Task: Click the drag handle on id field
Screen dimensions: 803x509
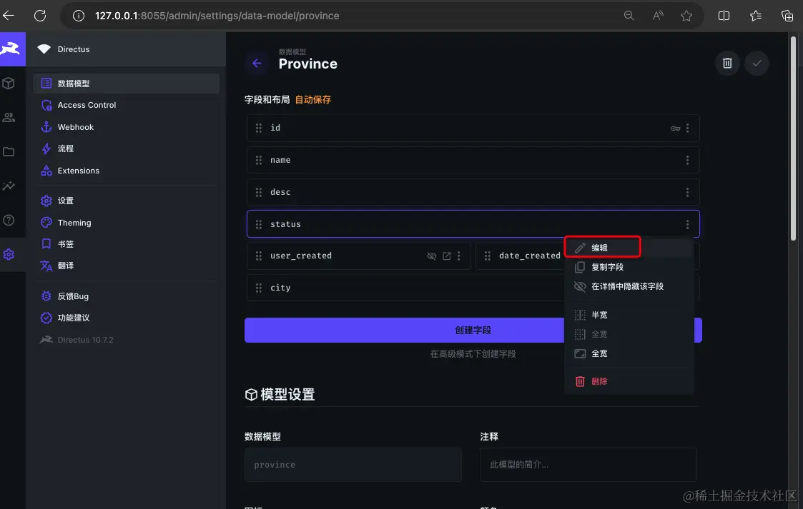Action: [259, 128]
